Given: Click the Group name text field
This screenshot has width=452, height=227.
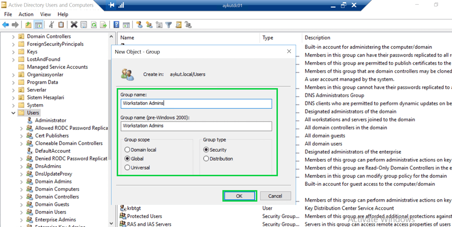Looking at the screenshot, I should point(196,103).
